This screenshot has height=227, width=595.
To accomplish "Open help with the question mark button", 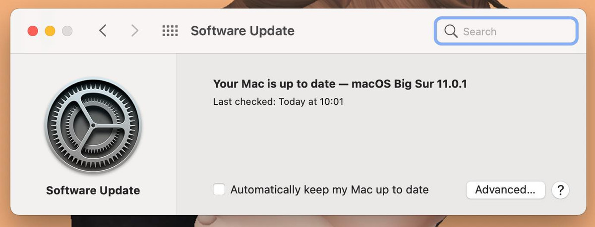I will [x=560, y=190].
